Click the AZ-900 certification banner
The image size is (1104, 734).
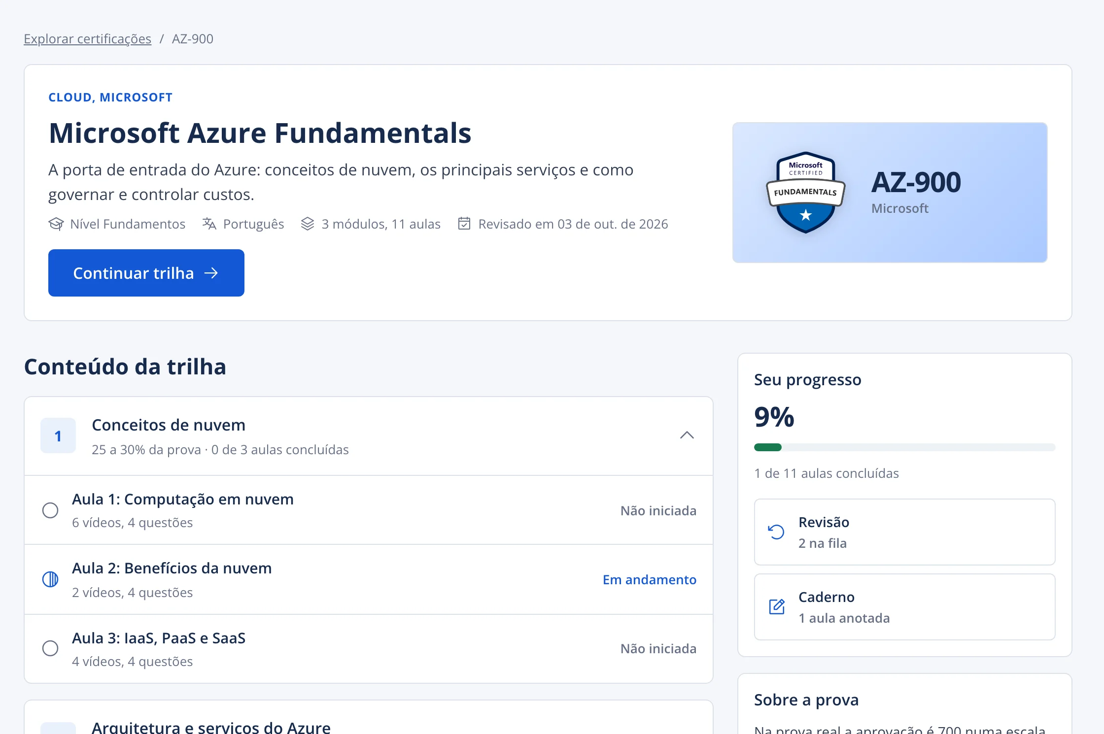[890, 193]
